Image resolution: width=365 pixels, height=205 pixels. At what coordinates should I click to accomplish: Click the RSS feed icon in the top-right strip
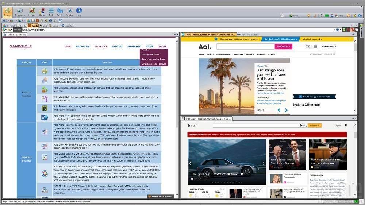(x=348, y=16)
